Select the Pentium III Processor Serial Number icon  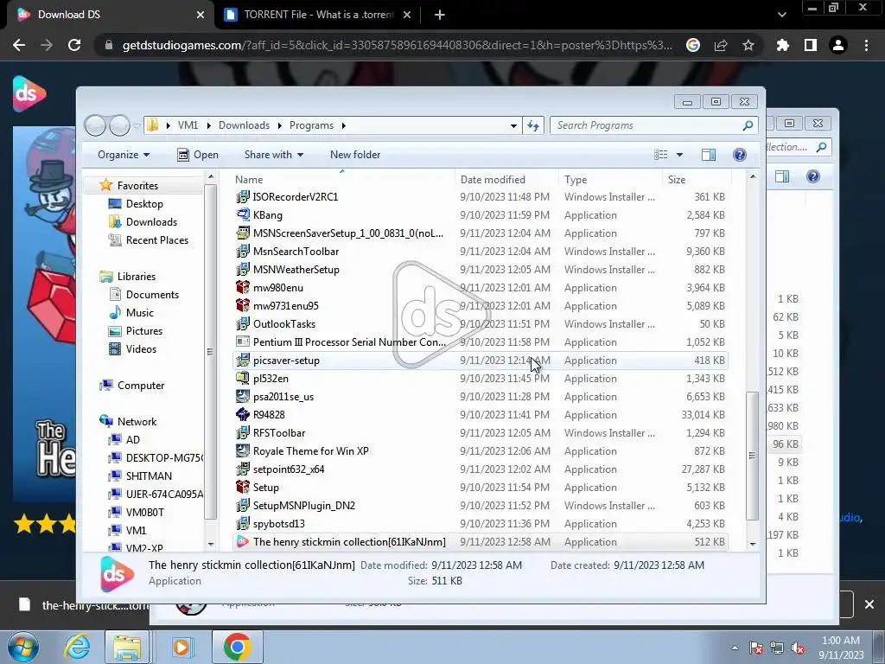pos(243,342)
